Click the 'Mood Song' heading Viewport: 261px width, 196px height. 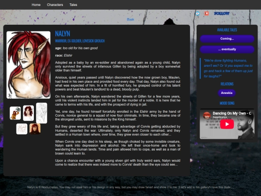tap(227, 103)
